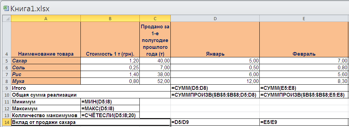This screenshot has width=349, height=127.
Task: Click the 'Максимум' label cell
Action: click(x=46, y=109)
